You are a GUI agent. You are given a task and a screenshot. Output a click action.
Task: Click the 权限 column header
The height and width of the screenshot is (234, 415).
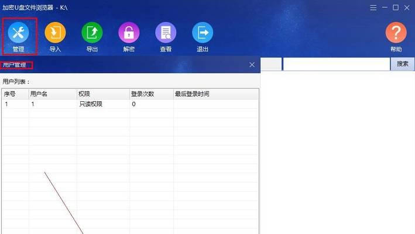tap(103, 94)
